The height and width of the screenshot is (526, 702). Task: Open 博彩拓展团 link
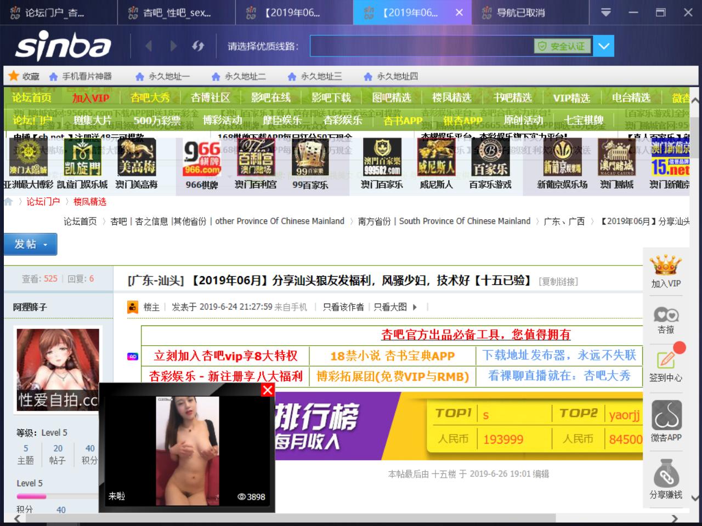(x=392, y=376)
